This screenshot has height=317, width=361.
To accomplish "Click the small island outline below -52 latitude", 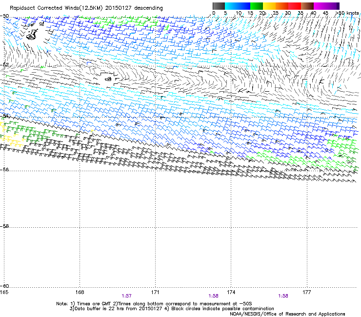I will coord(108,79).
